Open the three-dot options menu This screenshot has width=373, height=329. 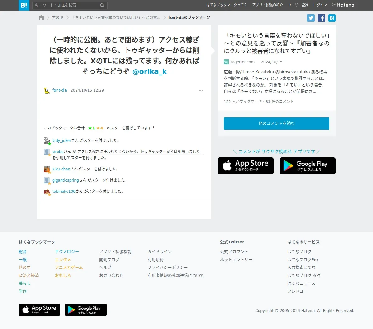coord(201,91)
